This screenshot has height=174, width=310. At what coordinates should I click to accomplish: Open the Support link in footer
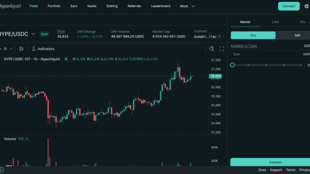coord(276,170)
